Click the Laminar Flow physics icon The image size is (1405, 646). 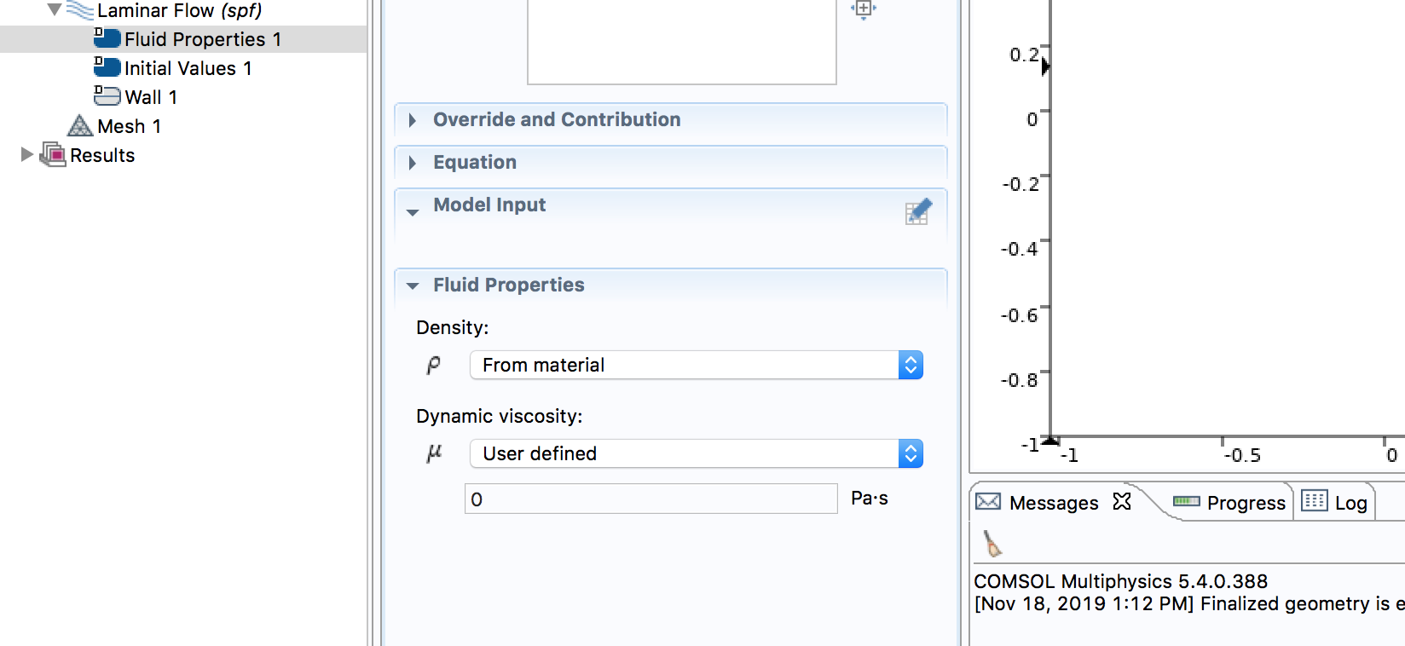click(x=80, y=10)
